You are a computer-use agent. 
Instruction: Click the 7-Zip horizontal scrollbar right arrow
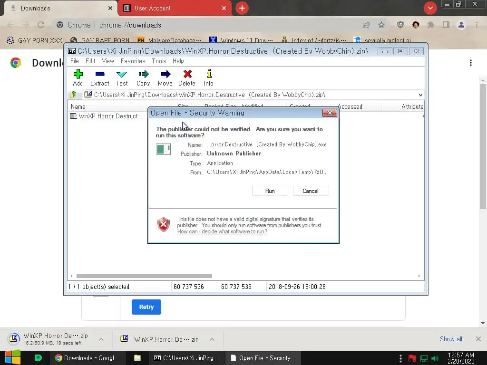(419, 276)
